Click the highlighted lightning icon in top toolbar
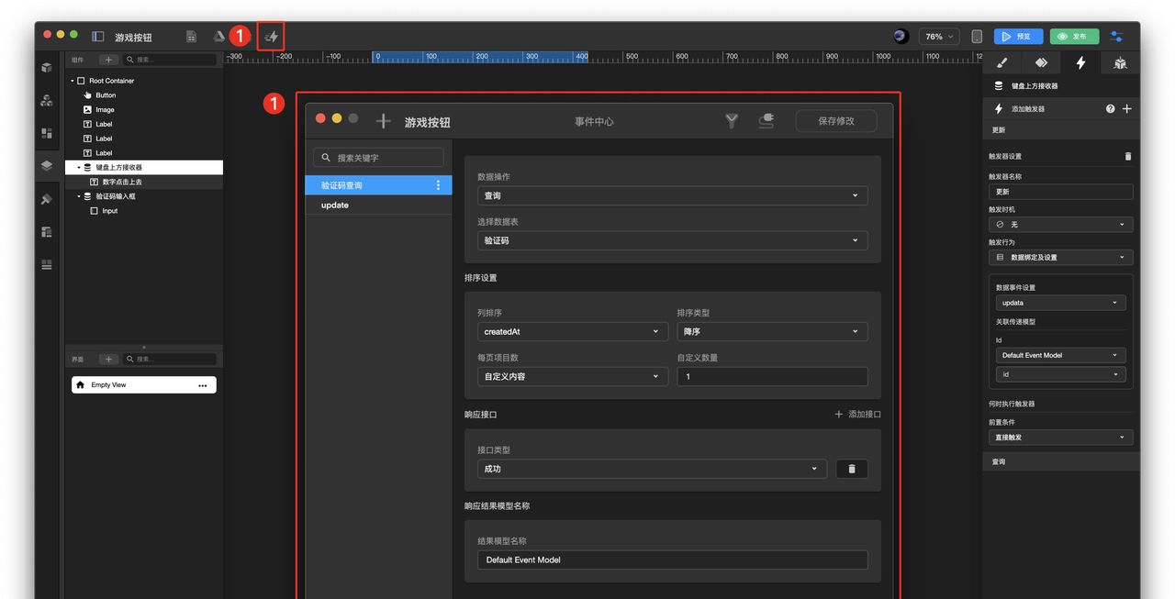This screenshot has height=599, width=1175. (x=270, y=36)
